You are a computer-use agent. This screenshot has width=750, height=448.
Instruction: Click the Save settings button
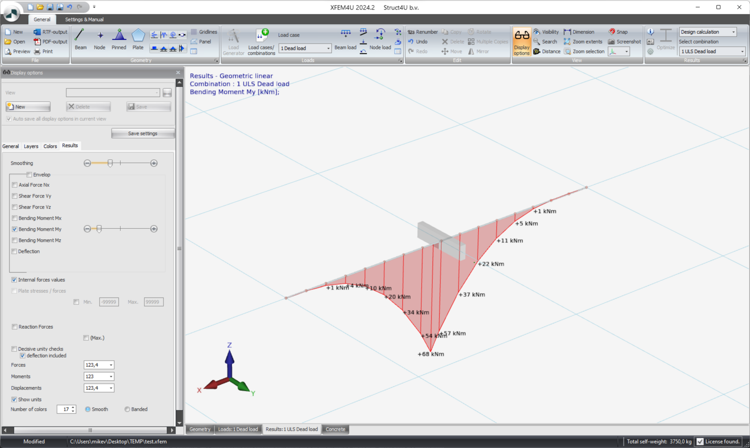(x=143, y=133)
